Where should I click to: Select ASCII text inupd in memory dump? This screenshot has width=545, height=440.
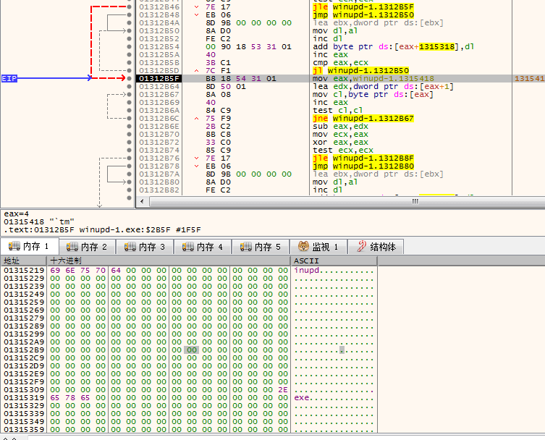click(307, 271)
